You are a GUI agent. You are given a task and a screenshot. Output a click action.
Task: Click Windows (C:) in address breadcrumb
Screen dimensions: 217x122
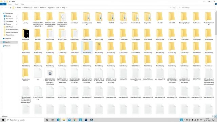27,7
